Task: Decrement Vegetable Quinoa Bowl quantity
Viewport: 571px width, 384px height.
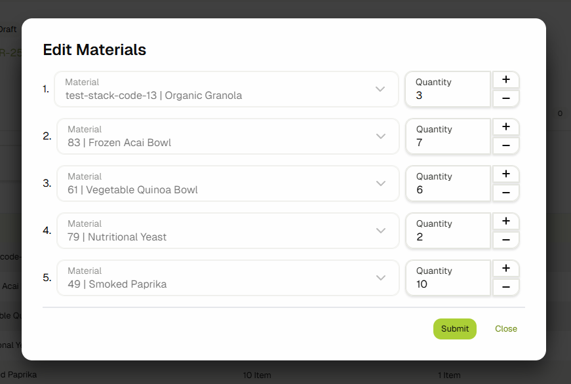Action: click(505, 193)
